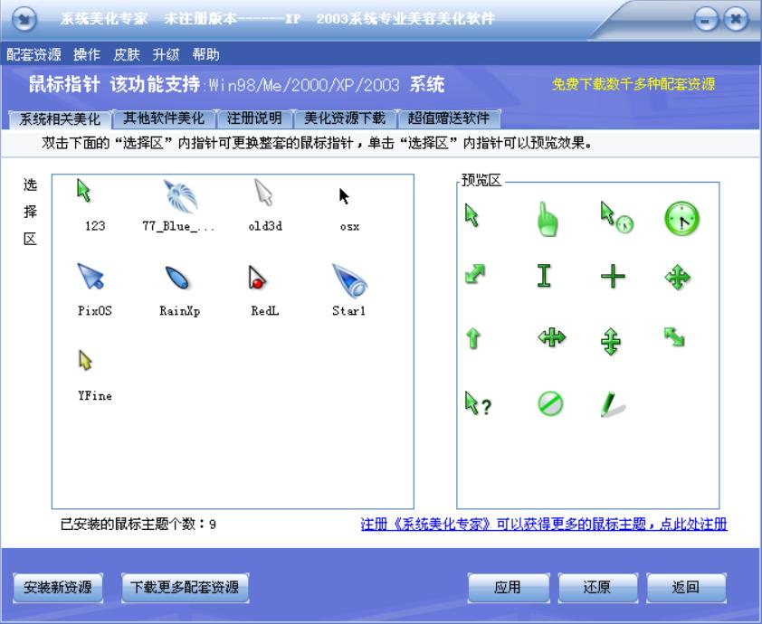Open the 操作 menu
Viewport: 762px width, 624px height.
click(87, 54)
